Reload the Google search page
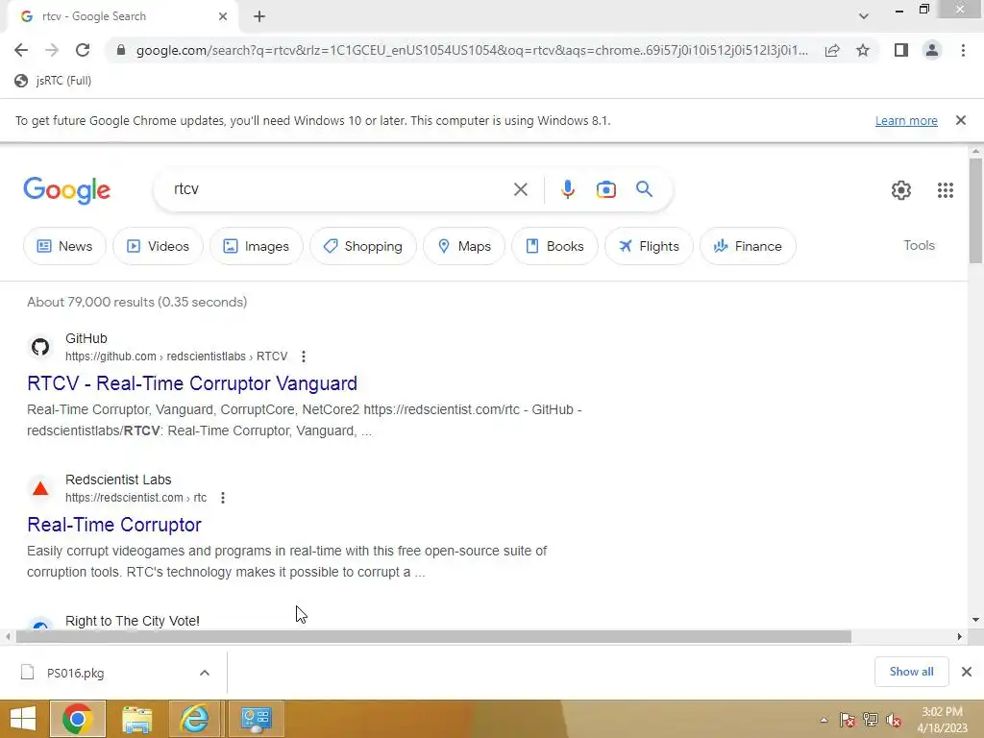The image size is (984, 738). tap(83, 50)
